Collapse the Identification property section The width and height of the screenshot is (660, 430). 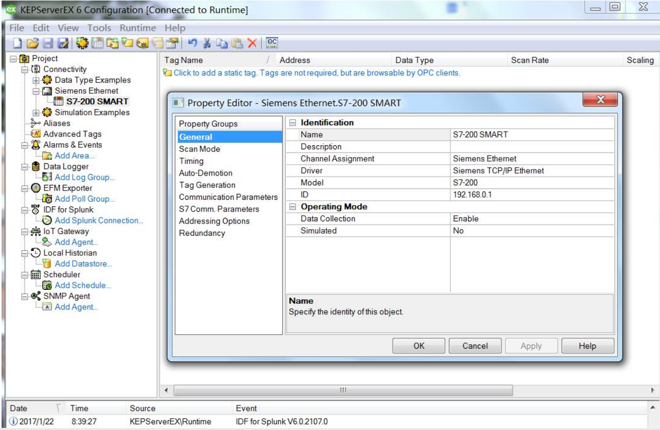(x=293, y=123)
